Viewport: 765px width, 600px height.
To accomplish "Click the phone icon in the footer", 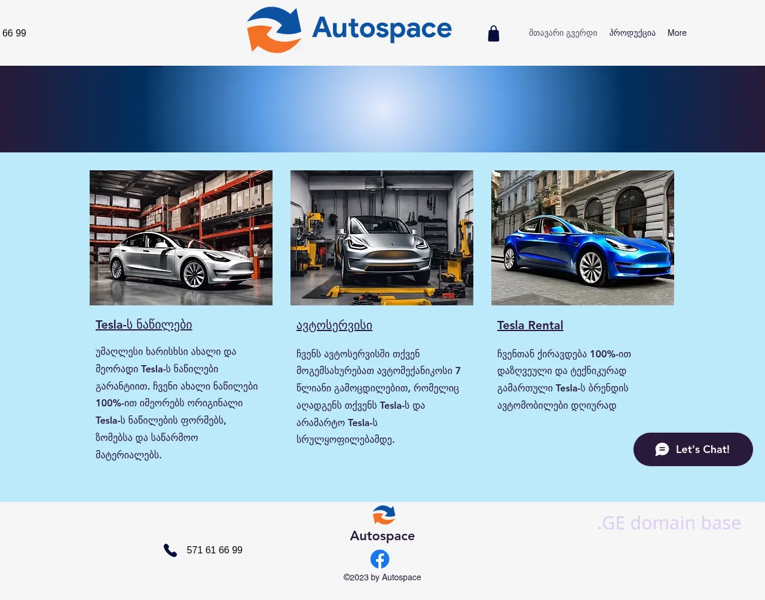I will tap(170, 550).
